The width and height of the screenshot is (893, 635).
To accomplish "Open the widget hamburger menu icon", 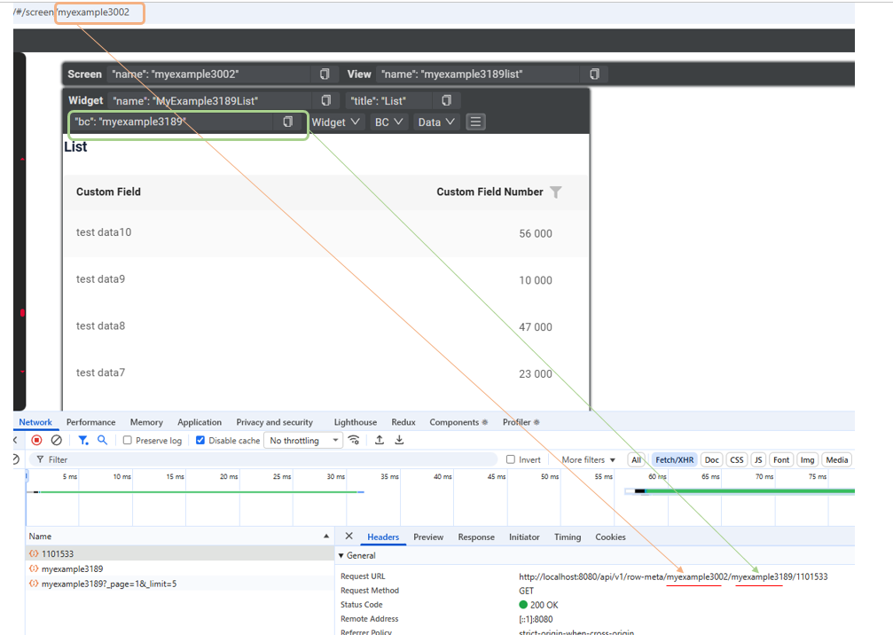I will pos(476,122).
